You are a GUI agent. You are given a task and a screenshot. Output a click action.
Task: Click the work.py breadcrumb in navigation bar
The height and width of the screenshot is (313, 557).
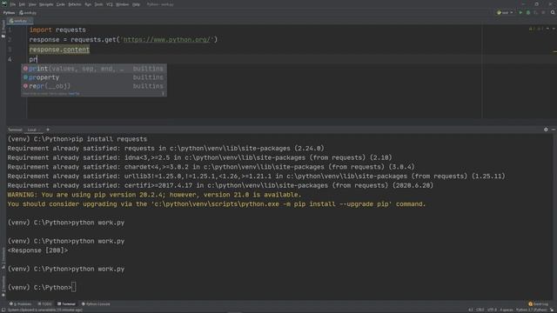pos(28,13)
